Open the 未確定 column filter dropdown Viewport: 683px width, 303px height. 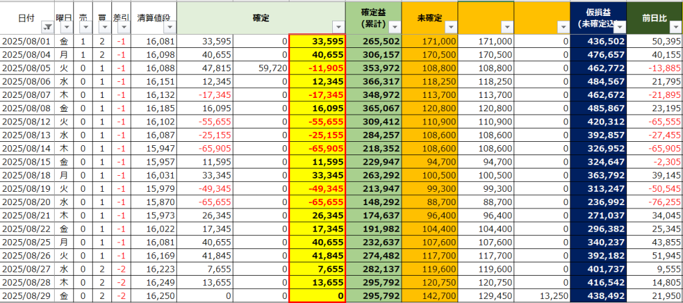tap(451, 27)
